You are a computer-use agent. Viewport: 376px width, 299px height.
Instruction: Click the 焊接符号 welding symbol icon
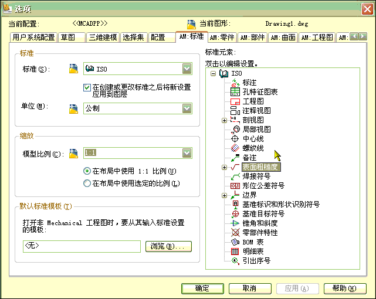pyautogui.click(x=235, y=176)
